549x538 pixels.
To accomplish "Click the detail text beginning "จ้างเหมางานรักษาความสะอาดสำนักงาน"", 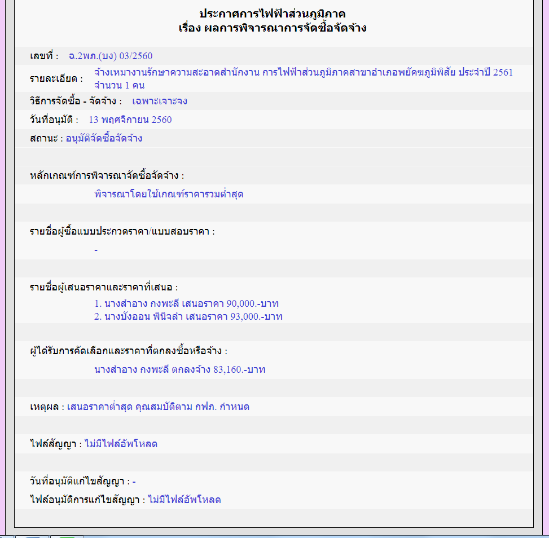I will coord(303,72).
